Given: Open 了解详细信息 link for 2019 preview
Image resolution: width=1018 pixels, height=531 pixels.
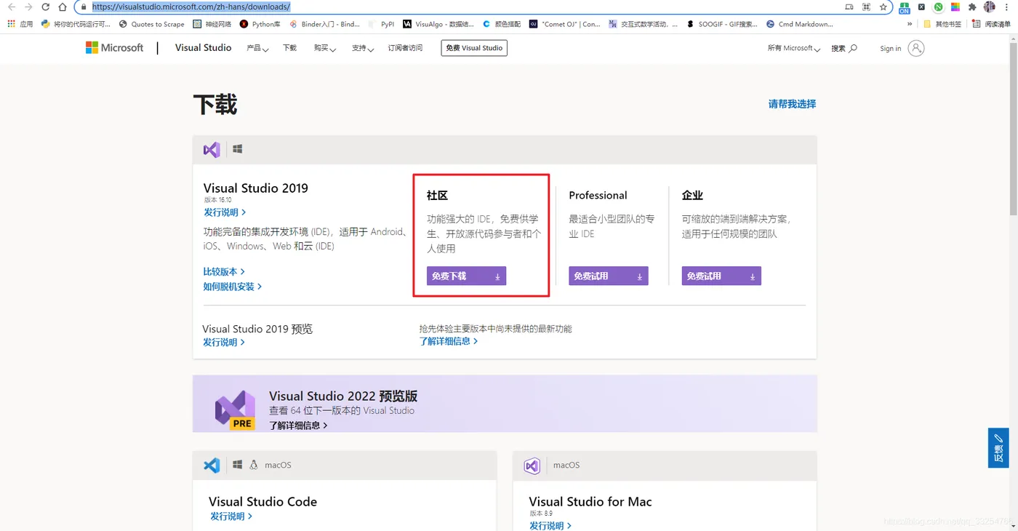Looking at the screenshot, I should [x=449, y=341].
